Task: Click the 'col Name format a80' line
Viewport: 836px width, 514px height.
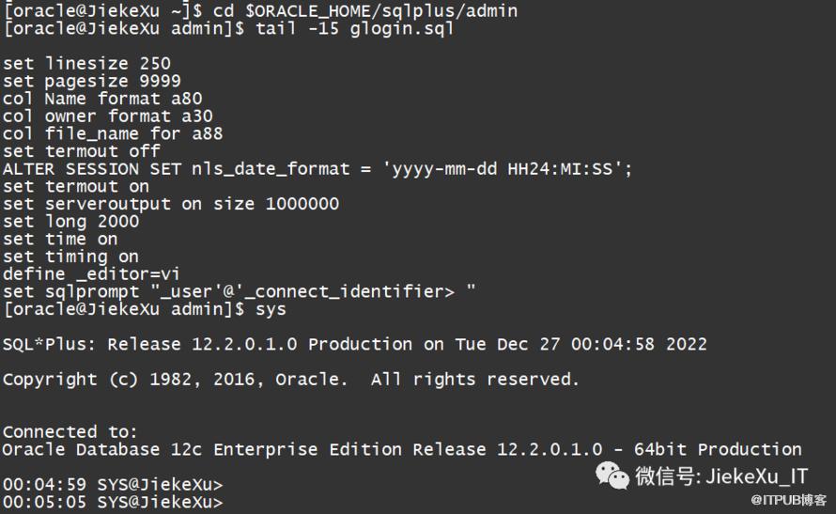Action: pos(101,99)
